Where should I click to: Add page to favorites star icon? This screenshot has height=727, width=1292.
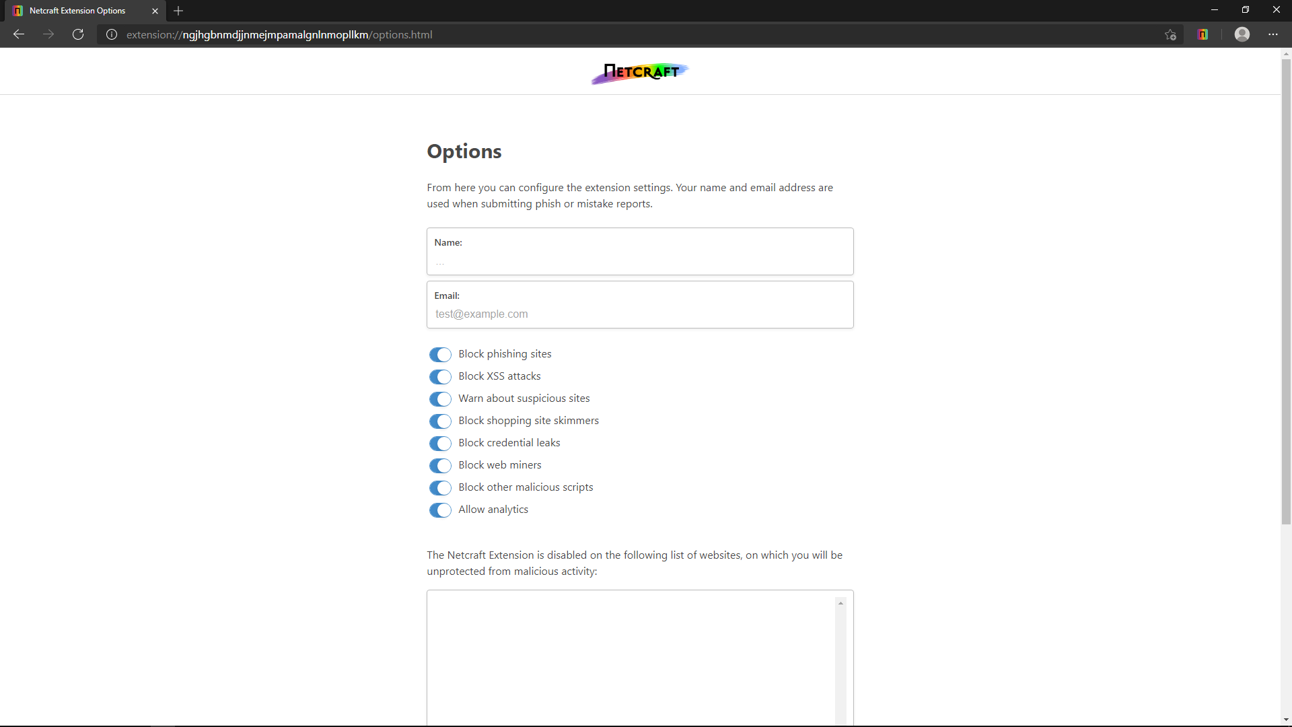[x=1170, y=34]
